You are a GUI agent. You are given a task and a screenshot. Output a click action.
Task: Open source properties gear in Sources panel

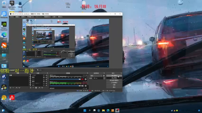click(36, 88)
